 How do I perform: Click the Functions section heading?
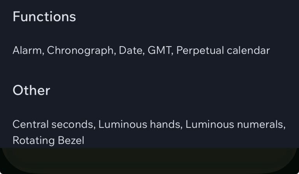tap(44, 17)
